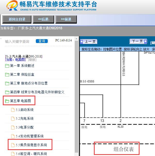Click the left arrow icon on 上一页
155x156 pixels.
click(x=81, y=41)
